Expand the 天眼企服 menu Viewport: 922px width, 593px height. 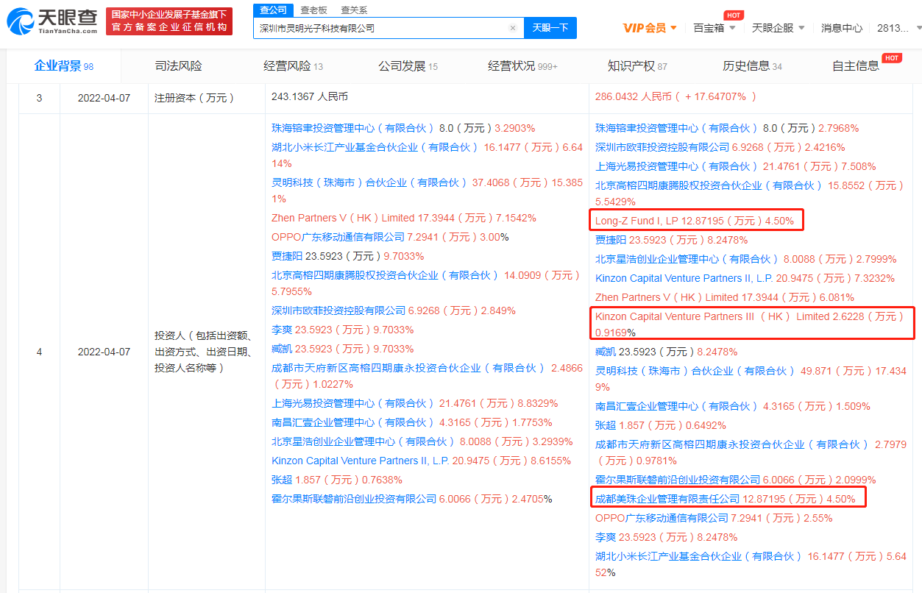(777, 28)
